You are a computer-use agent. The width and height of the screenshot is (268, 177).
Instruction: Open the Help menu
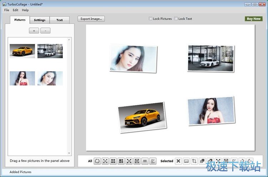25,10
